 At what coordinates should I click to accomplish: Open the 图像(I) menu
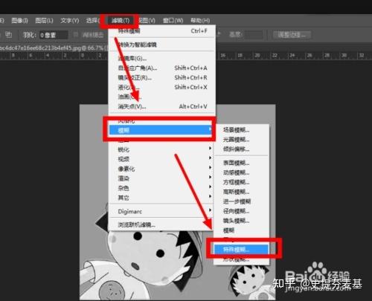(19, 21)
